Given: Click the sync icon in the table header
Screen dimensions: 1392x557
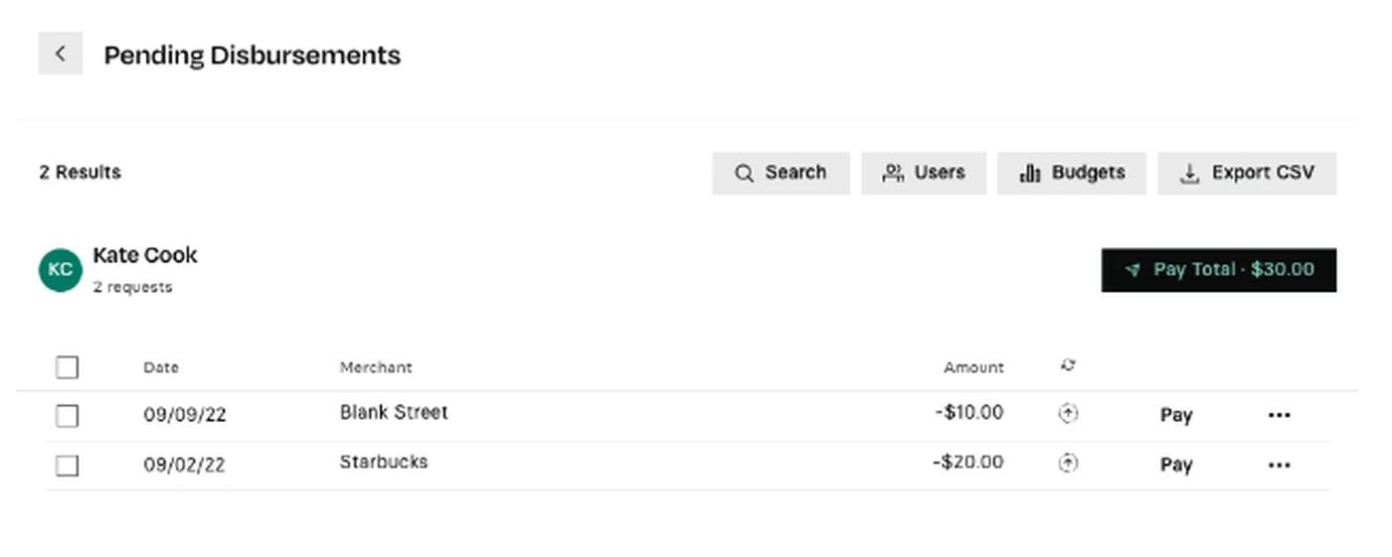Looking at the screenshot, I should 1068,365.
